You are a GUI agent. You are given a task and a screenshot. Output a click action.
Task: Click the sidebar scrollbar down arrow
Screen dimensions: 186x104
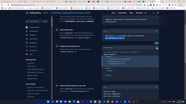[52, 99]
